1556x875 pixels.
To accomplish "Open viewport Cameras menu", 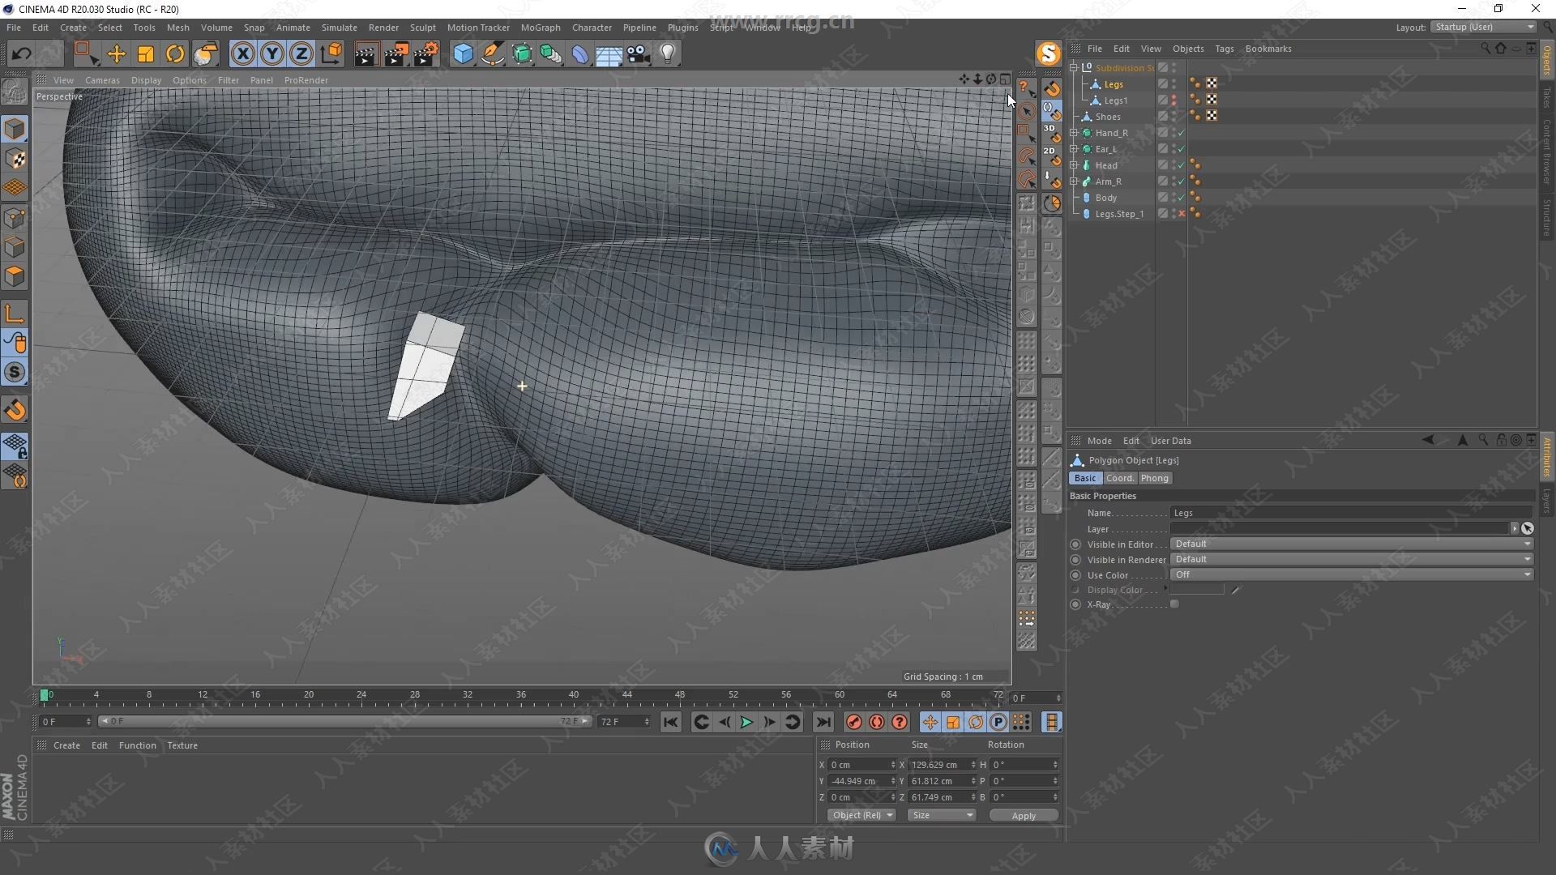I will click(x=102, y=80).
